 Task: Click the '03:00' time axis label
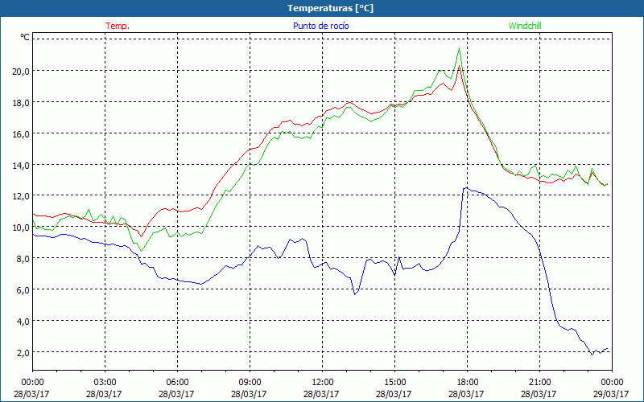click(x=105, y=383)
